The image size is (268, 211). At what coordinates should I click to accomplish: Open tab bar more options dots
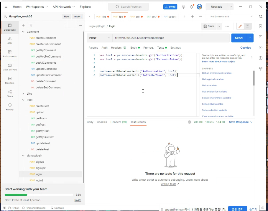pyautogui.click(x=200, y=17)
